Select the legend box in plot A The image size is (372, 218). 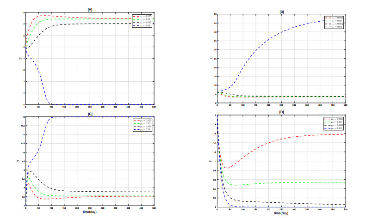point(142,20)
